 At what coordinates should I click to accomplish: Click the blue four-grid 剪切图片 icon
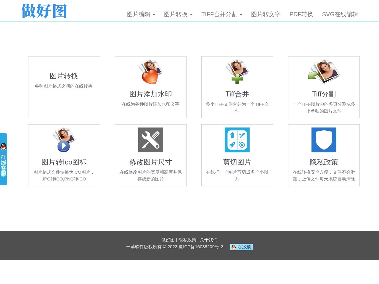tap(237, 140)
